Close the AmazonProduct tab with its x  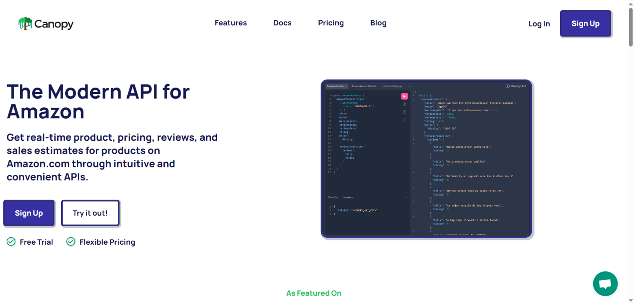(x=346, y=86)
